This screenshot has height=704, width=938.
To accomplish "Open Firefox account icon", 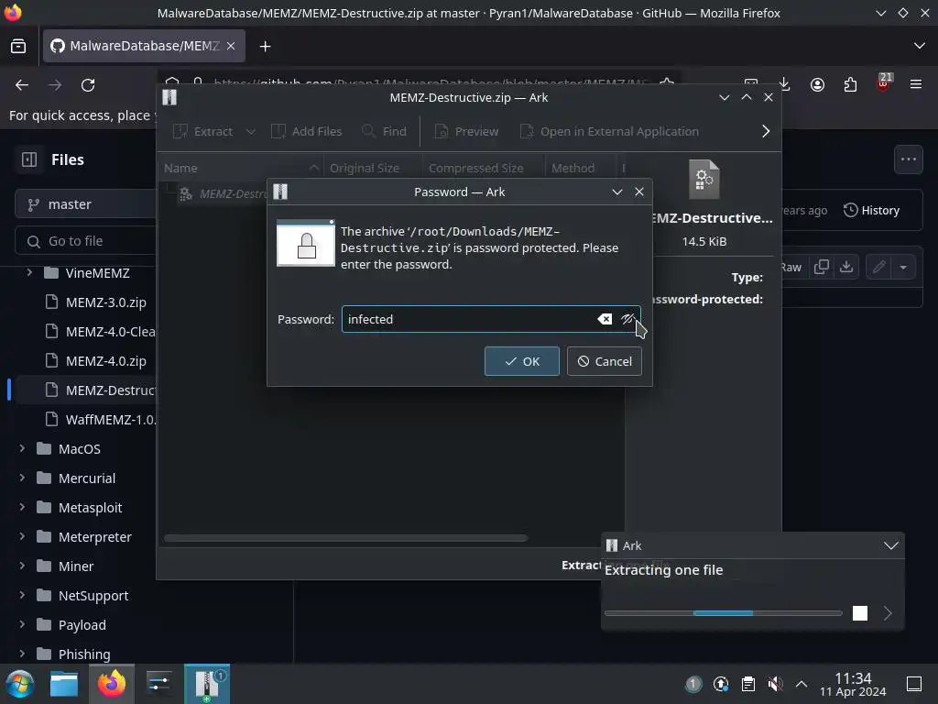I will coord(817,85).
